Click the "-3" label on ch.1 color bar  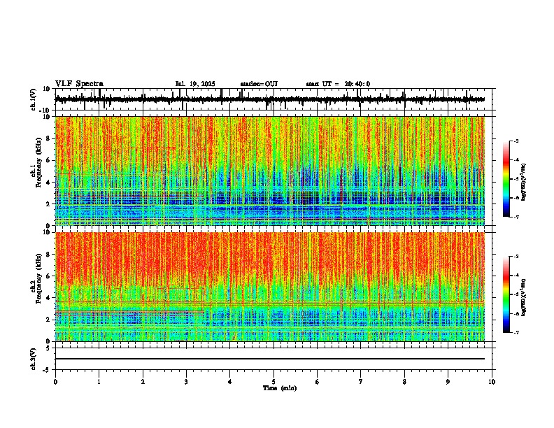pos(516,141)
